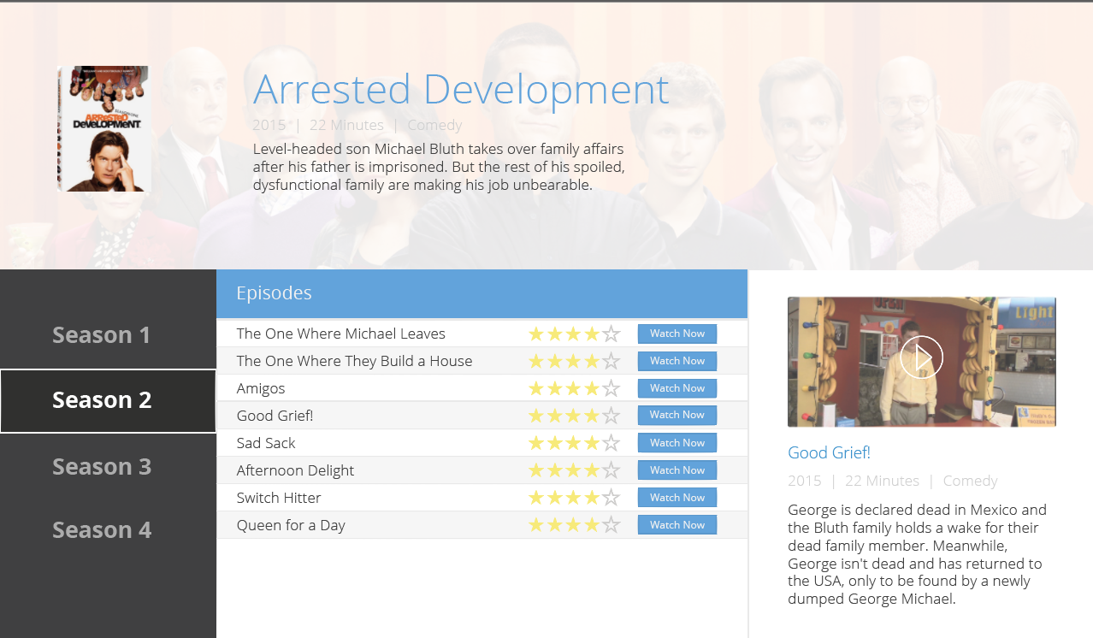The height and width of the screenshot is (638, 1093).
Task: Give The One Where Michael Leaves one star
Action: 537,334
